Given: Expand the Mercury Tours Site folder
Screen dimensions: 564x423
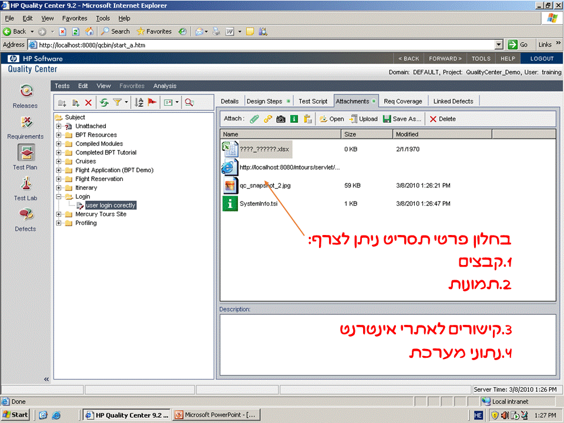Looking at the screenshot, I should (59, 214).
